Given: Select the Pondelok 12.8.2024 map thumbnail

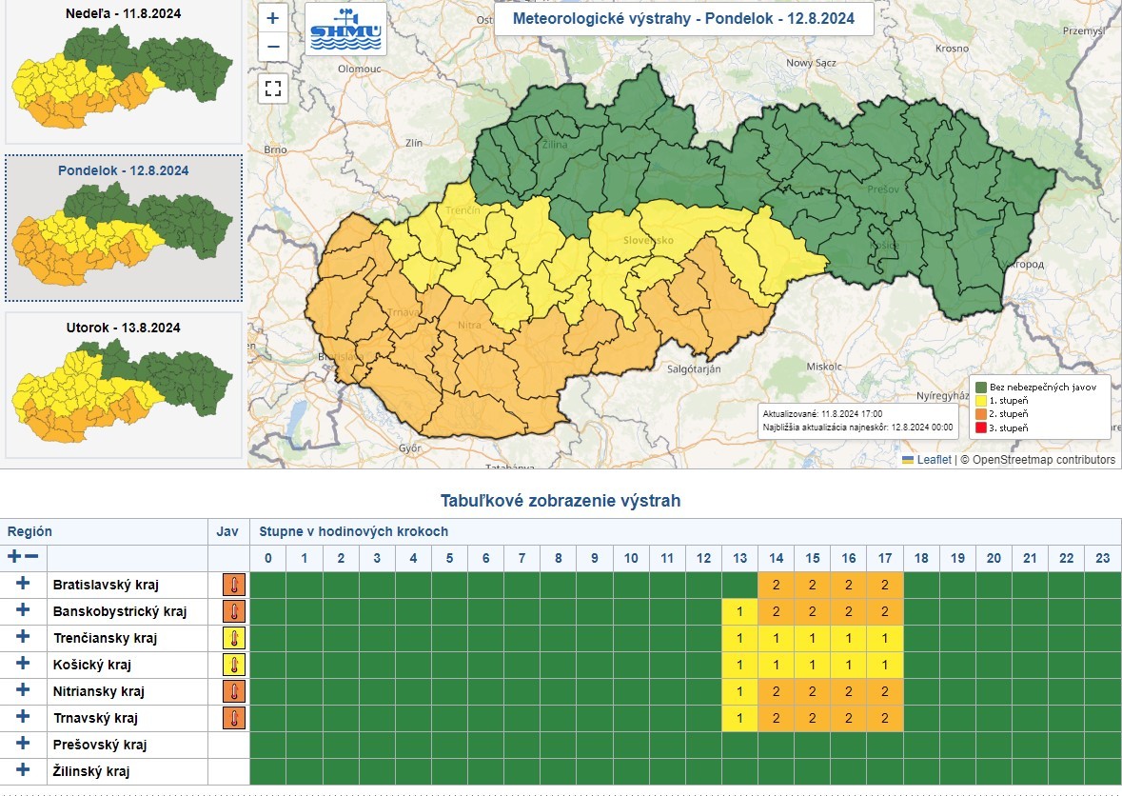Looking at the screenshot, I should tap(123, 229).
